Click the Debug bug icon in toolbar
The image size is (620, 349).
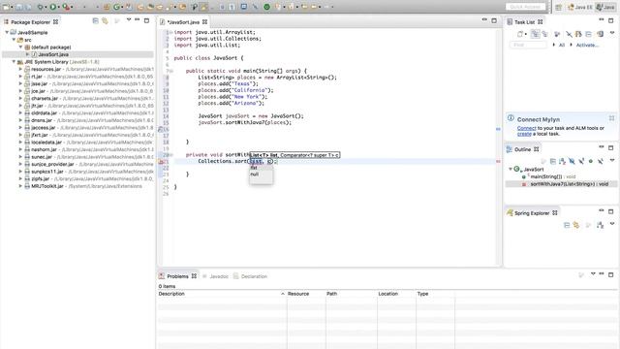tap(41, 7)
